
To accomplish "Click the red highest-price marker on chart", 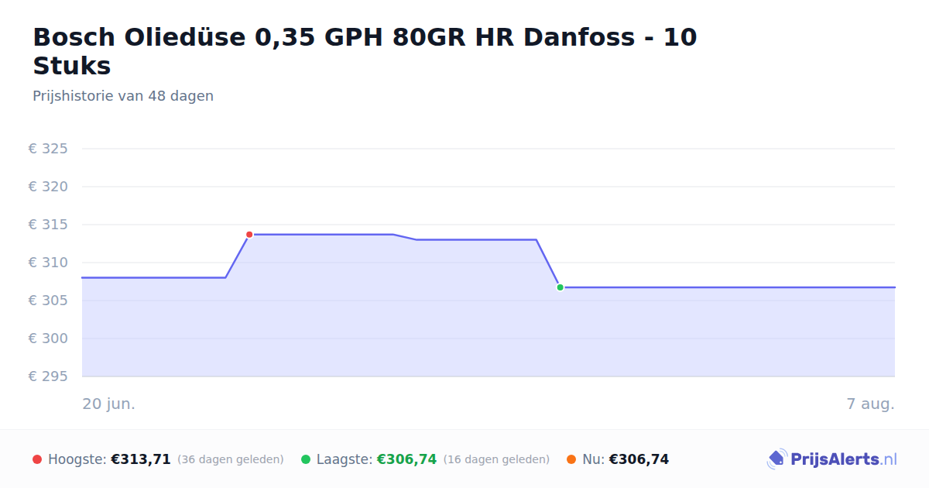I will point(249,235).
